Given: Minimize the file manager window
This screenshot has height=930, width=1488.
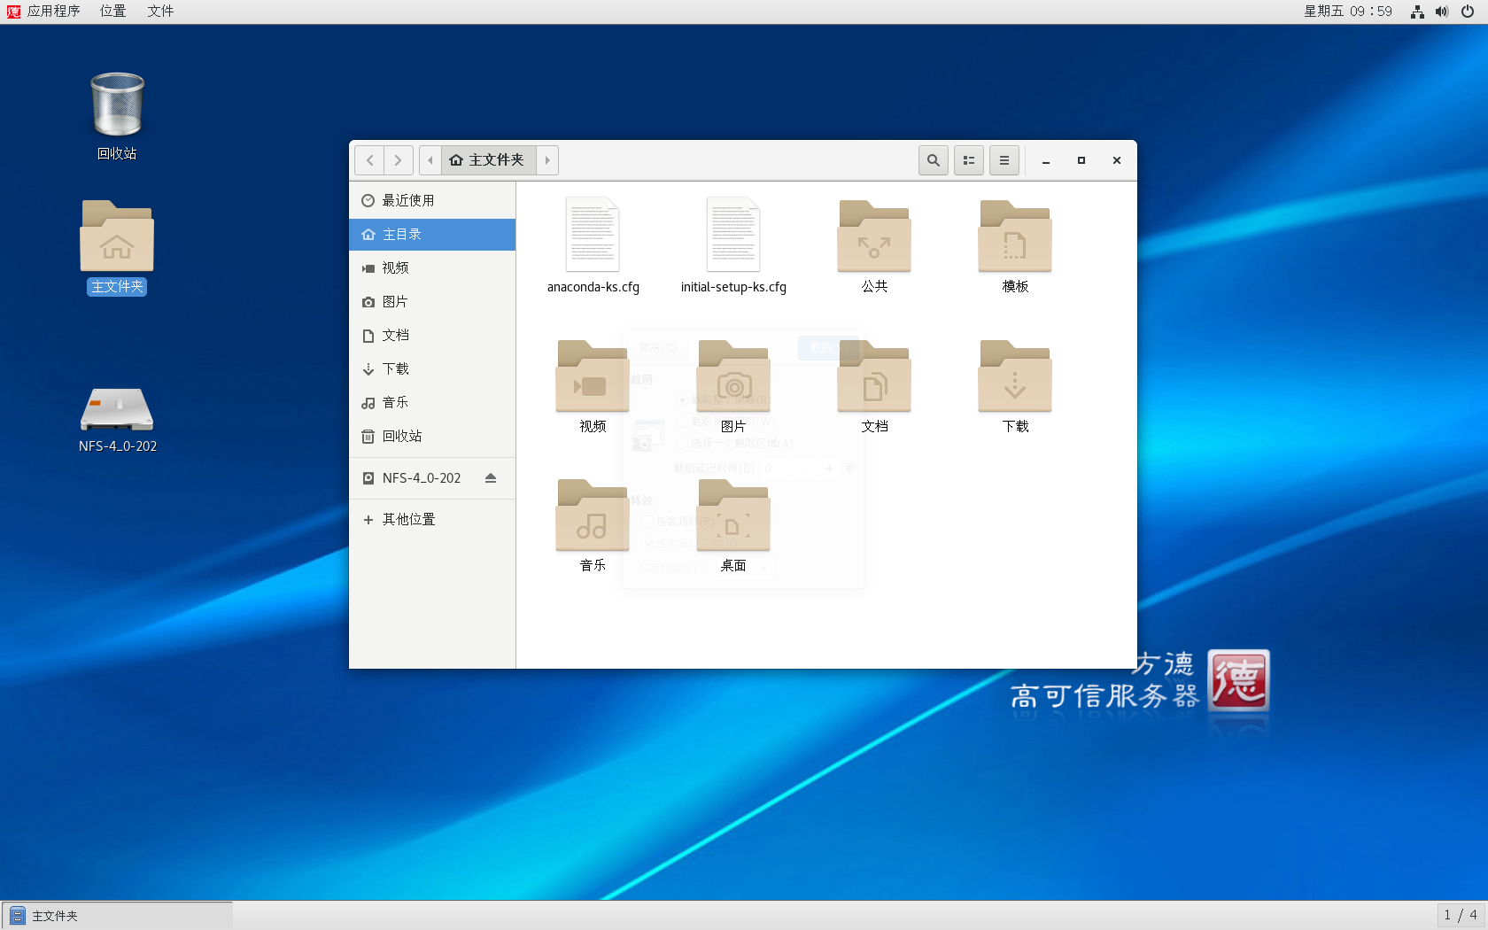Looking at the screenshot, I should click(1046, 160).
